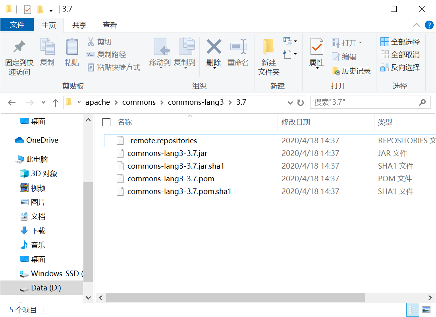Expand the Open button dropdown
Screen dimensions: 436x317
tap(361, 42)
